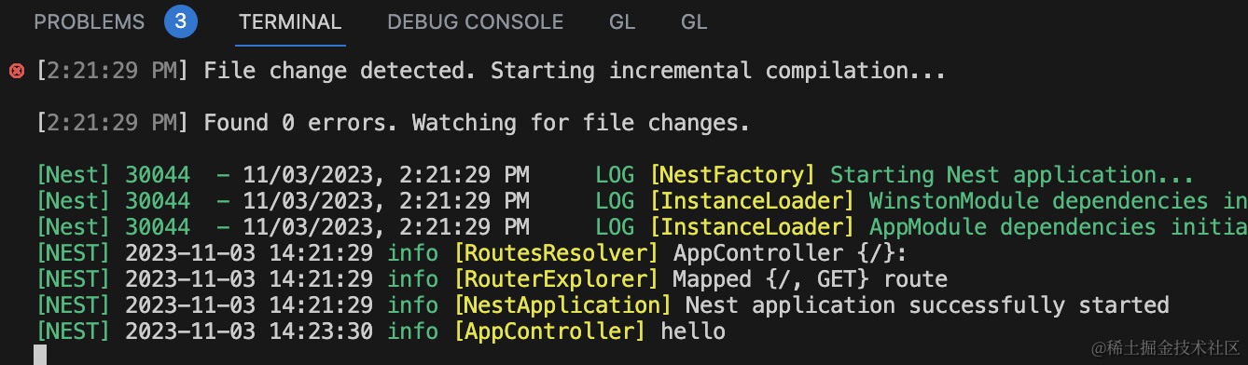
Task: Click the 'Nest application successfully started' message
Action: tap(927, 305)
